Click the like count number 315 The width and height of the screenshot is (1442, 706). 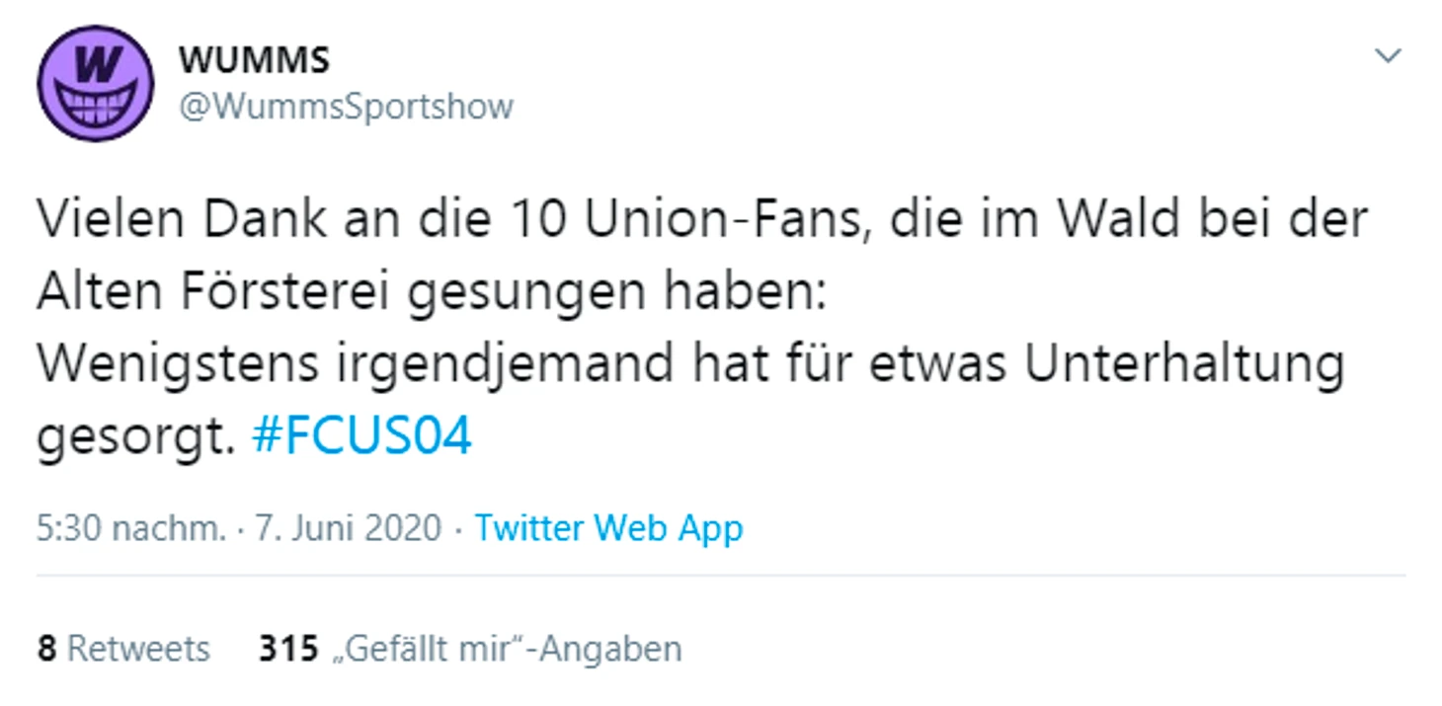(x=288, y=649)
